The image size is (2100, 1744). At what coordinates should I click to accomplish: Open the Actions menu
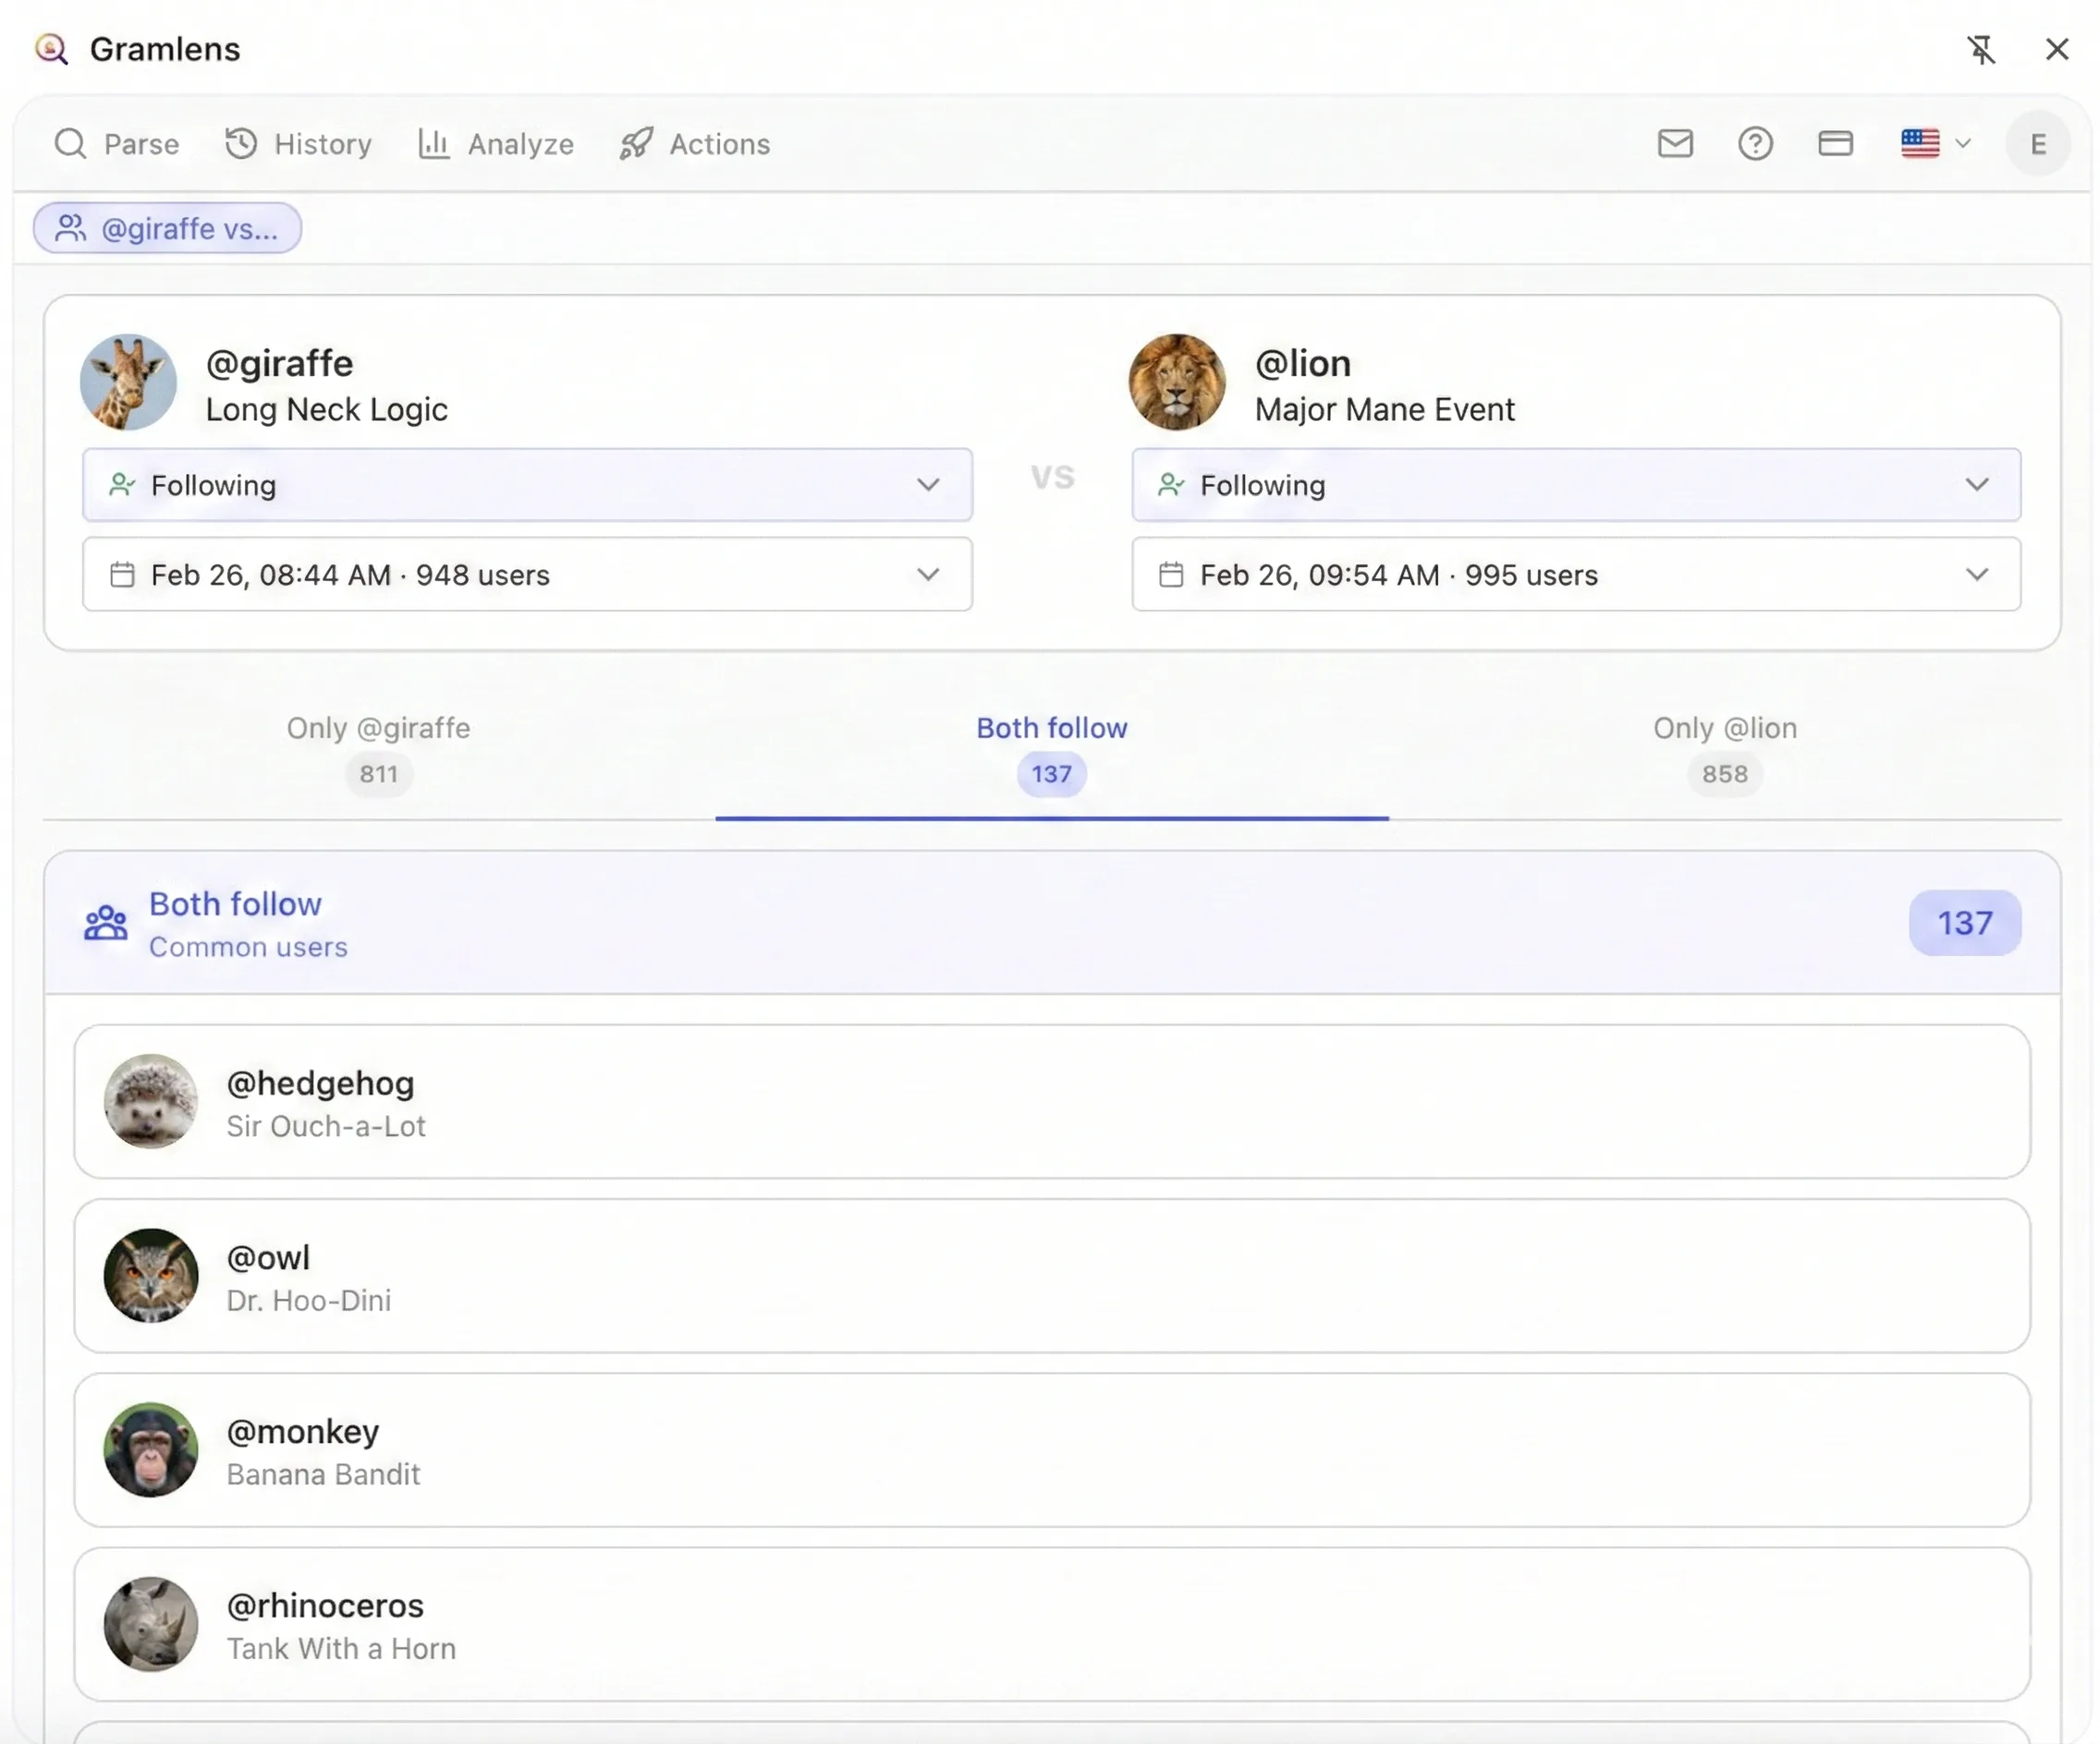point(695,144)
